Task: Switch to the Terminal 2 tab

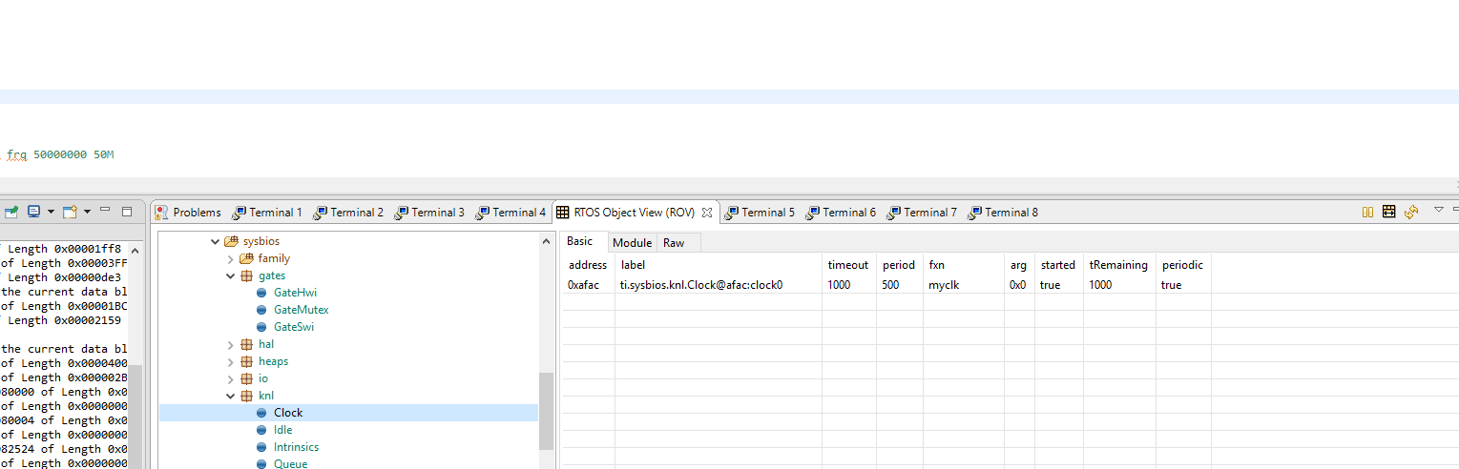Action: click(348, 213)
